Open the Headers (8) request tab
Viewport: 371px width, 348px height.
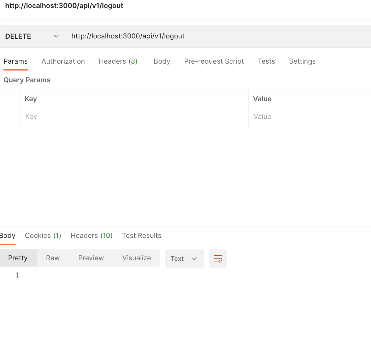pyautogui.click(x=118, y=61)
